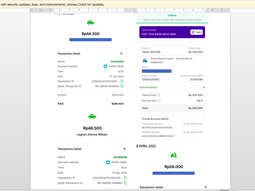
Task: Select the right indent marker on ruler
Action: click(x=206, y=11)
